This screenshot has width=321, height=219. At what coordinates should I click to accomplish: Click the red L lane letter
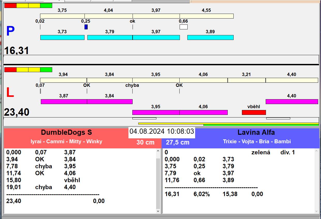coord(10,93)
